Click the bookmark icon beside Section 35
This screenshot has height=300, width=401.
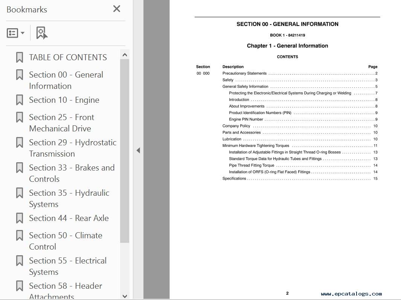[20, 193]
